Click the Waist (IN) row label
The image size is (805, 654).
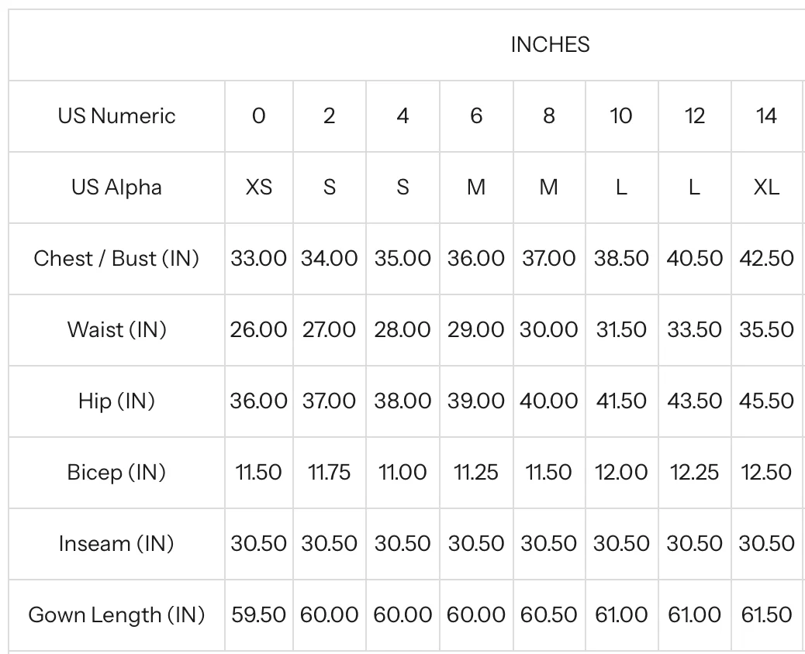coord(116,329)
